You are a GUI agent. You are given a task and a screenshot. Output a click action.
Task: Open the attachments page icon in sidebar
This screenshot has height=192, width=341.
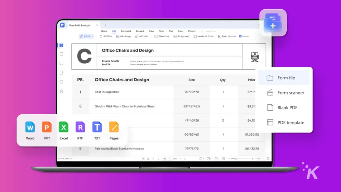tap(61, 73)
